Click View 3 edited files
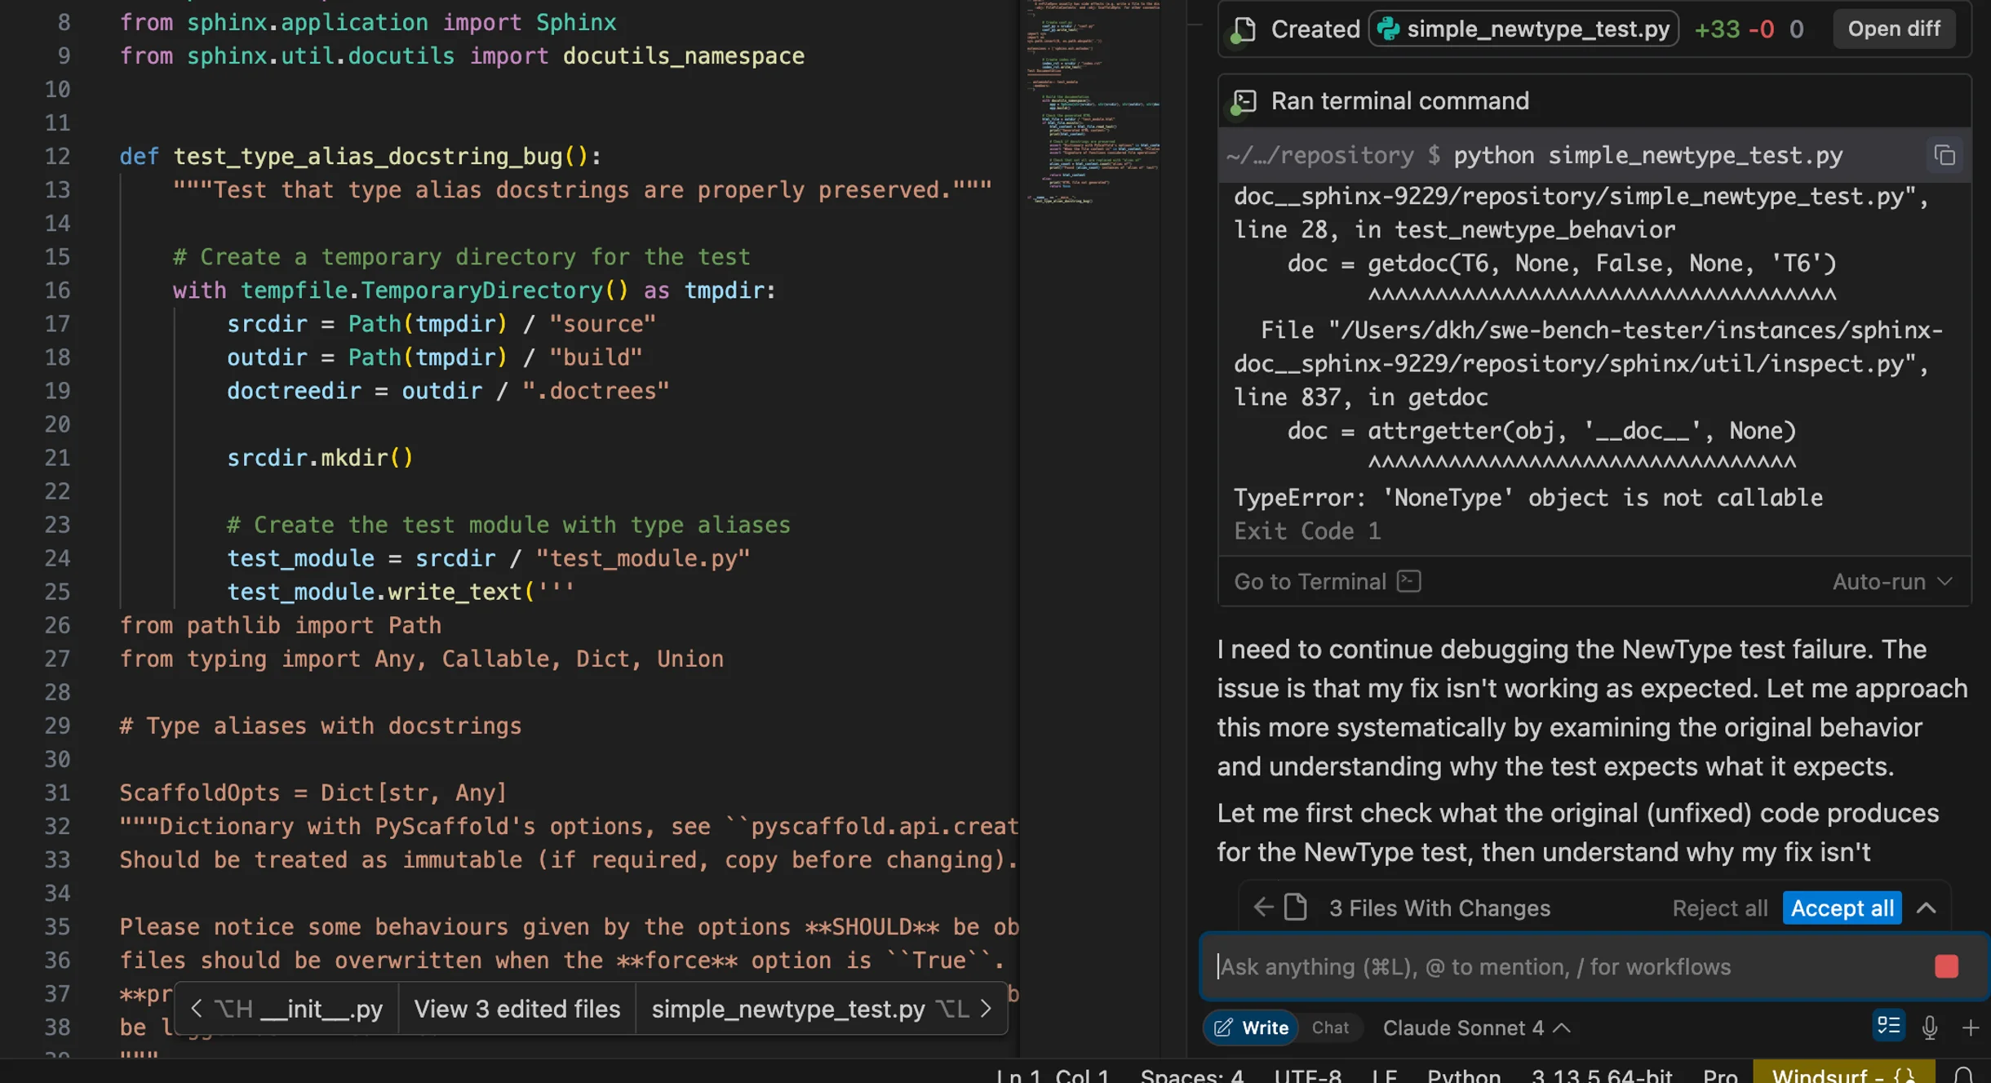1991x1083 pixels. pos(517,1009)
